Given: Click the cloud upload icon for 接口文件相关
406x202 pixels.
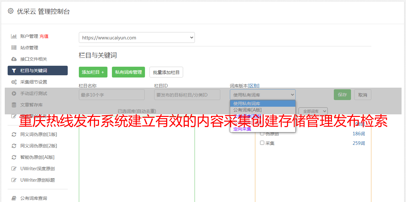Looking at the screenshot, I should [x=14, y=59].
